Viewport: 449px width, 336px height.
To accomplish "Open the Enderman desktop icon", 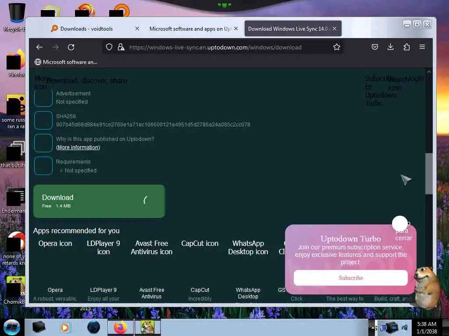I will 14,200.
